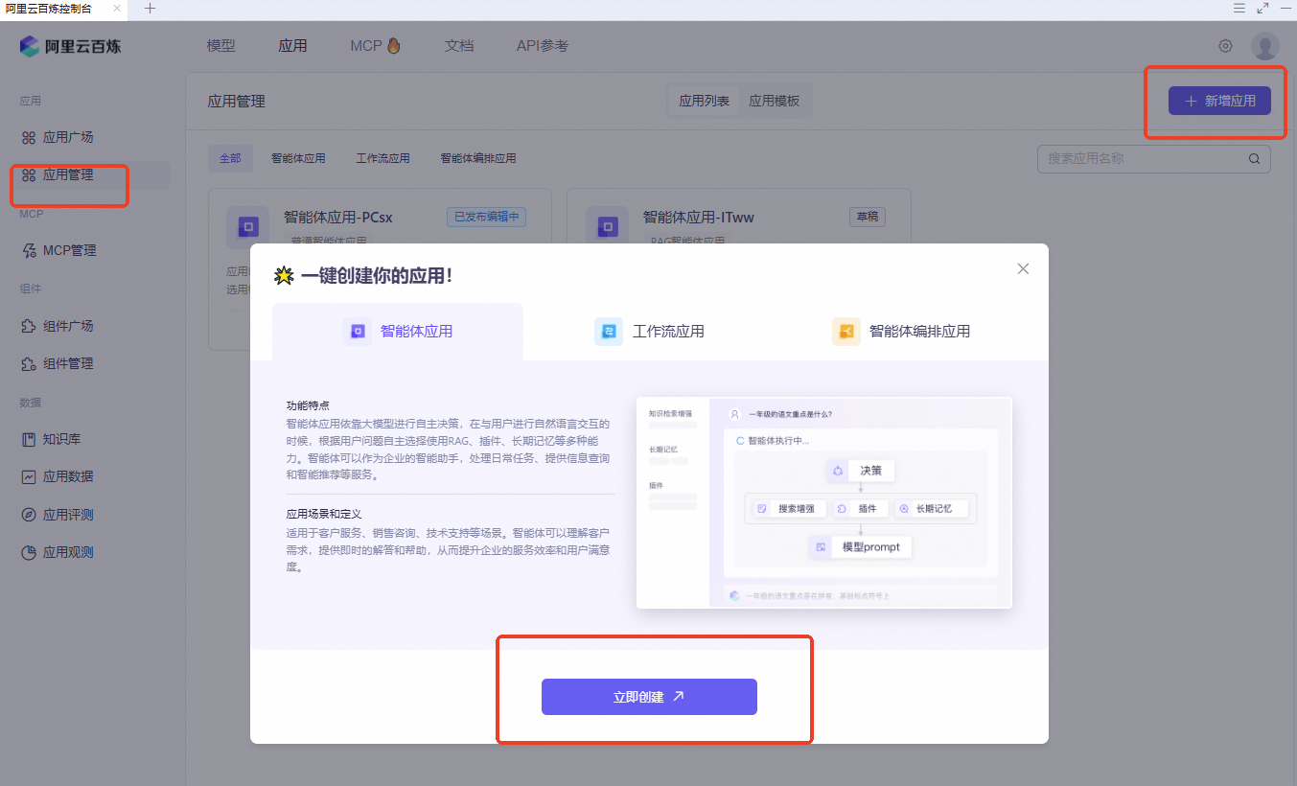
Task: Focus the 搜索应用名称 search field
Action: pos(1154,159)
